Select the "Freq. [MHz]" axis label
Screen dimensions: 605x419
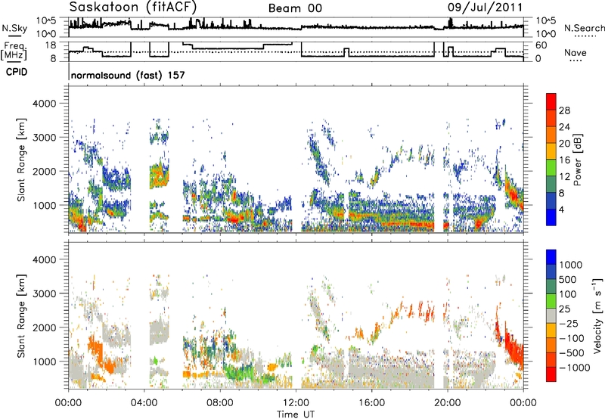click(x=14, y=51)
